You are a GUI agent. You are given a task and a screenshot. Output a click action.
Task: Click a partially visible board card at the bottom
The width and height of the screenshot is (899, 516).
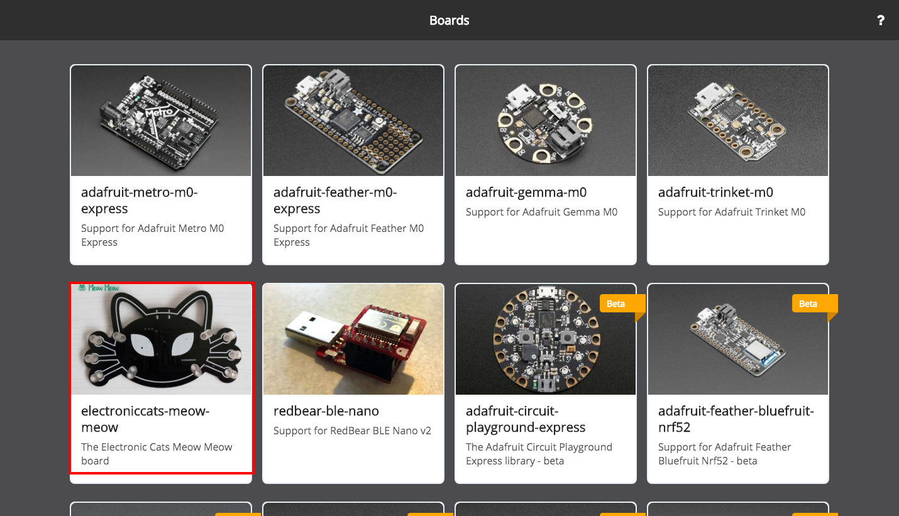click(160, 509)
